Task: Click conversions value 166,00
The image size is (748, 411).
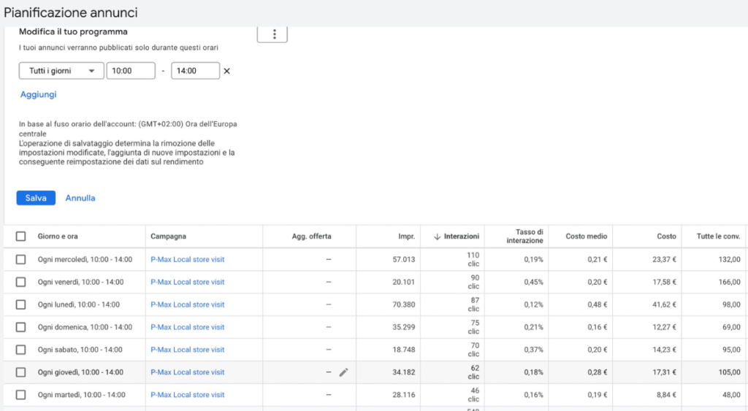Action: (x=730, y=282)
